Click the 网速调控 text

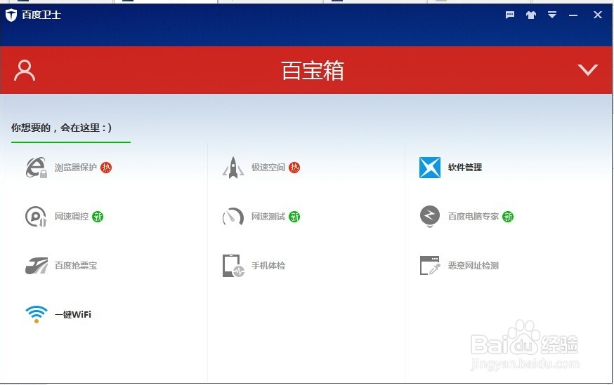coord(71,217)
